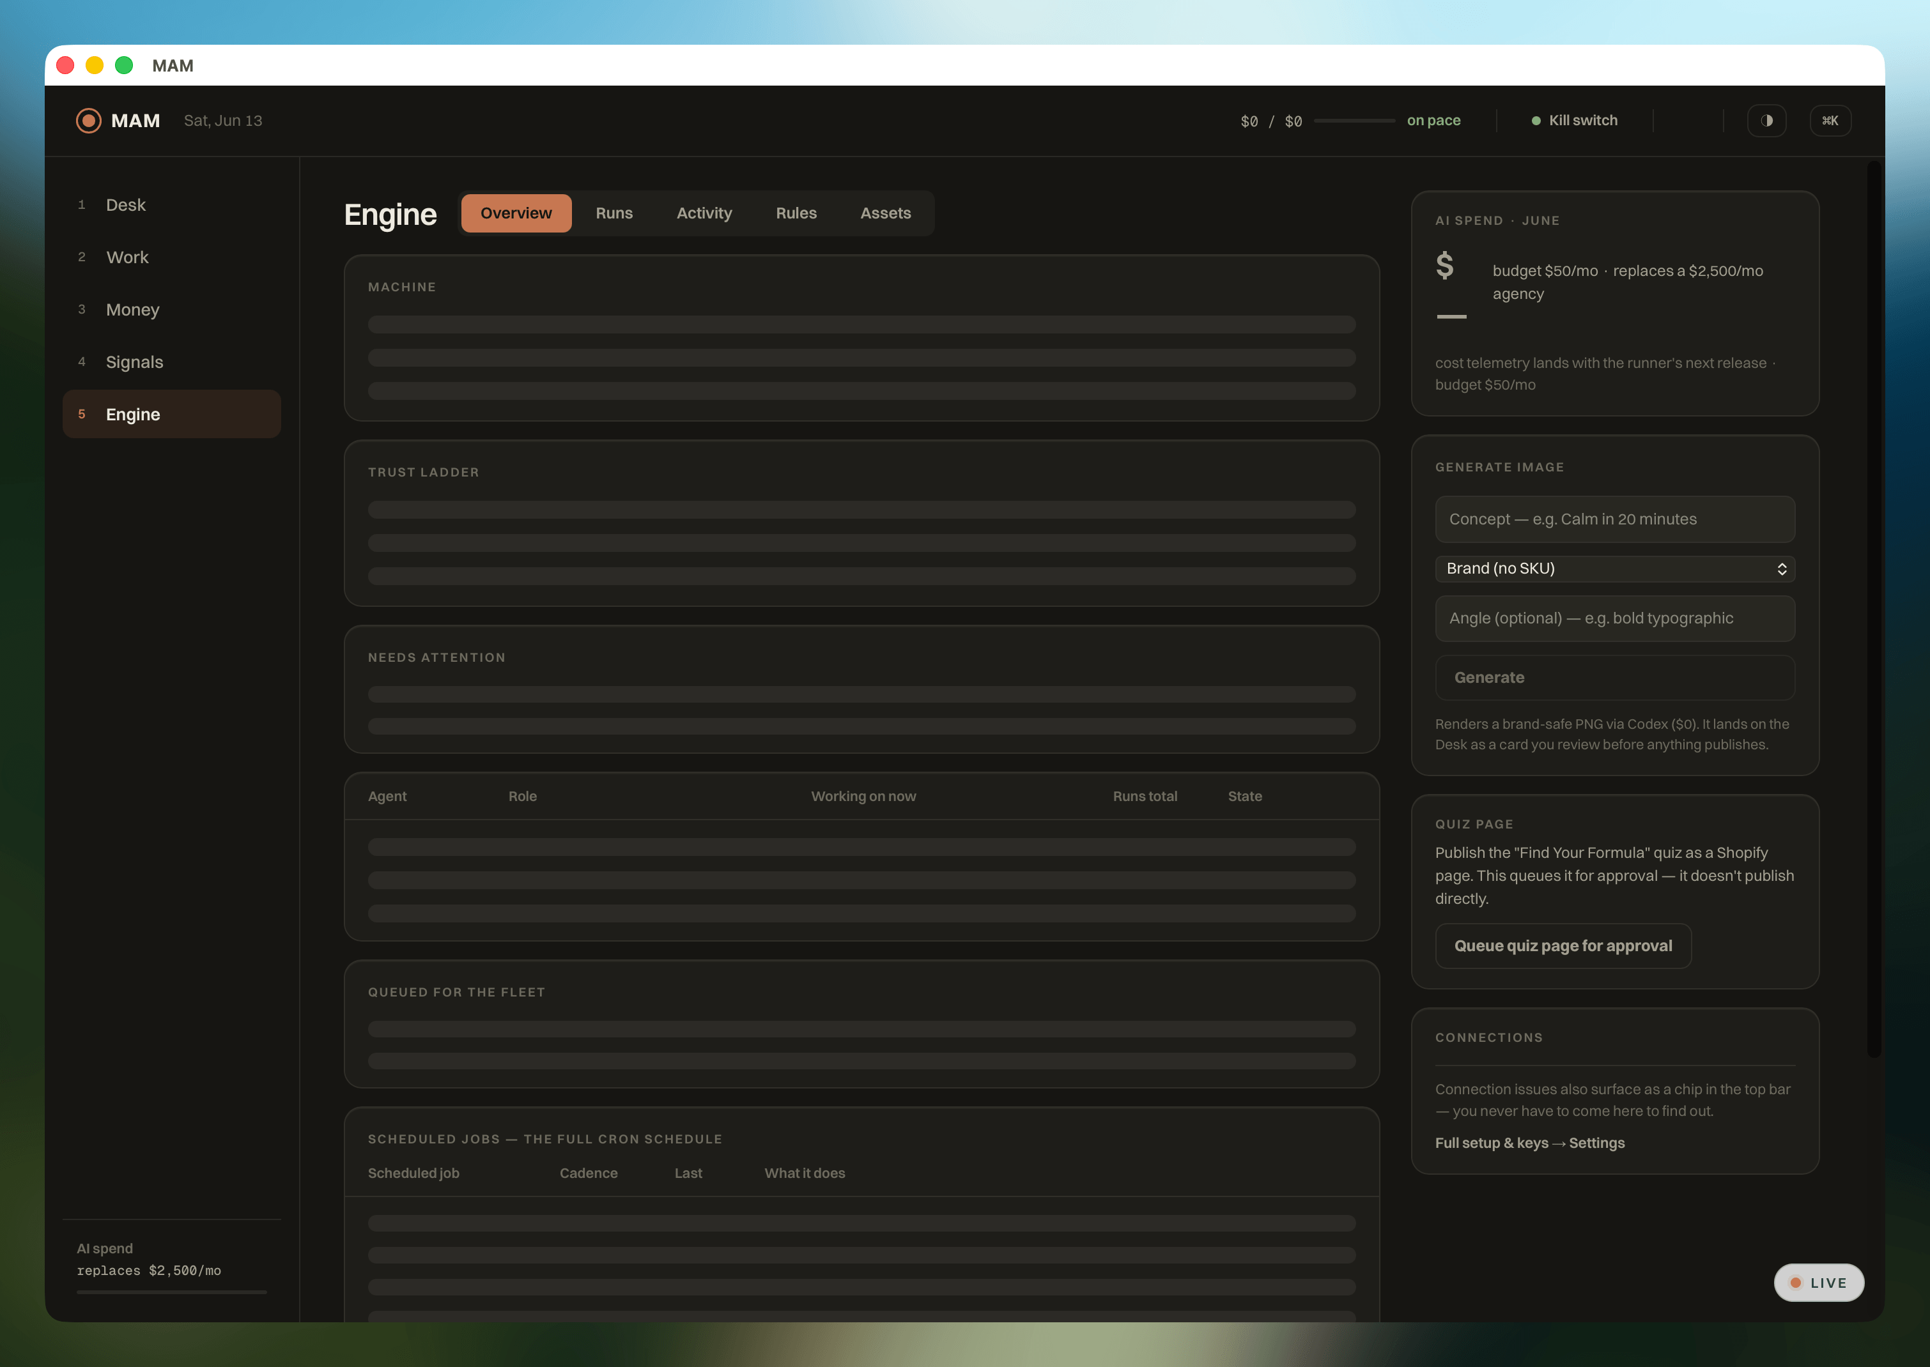This screenshot has height=1367, width=1930.
Task: Click the Runs total column header
Action: [x=1145, y=797]
